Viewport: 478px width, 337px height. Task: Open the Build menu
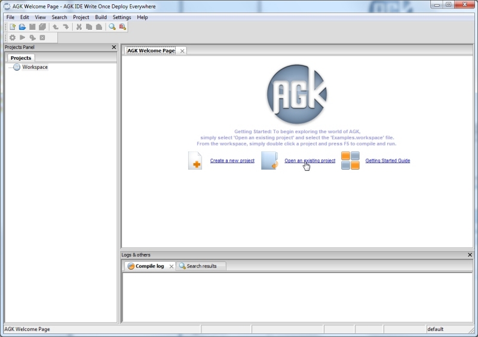101,17
